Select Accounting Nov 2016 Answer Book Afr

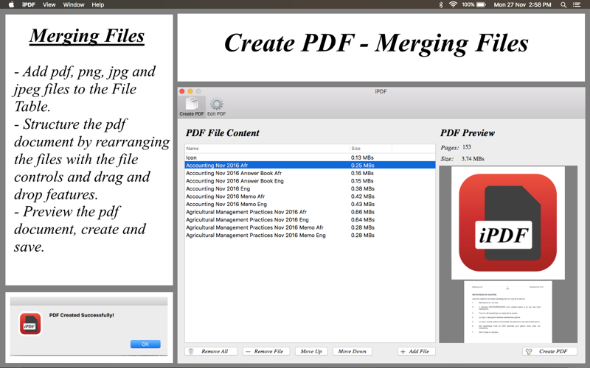point(310,173)
